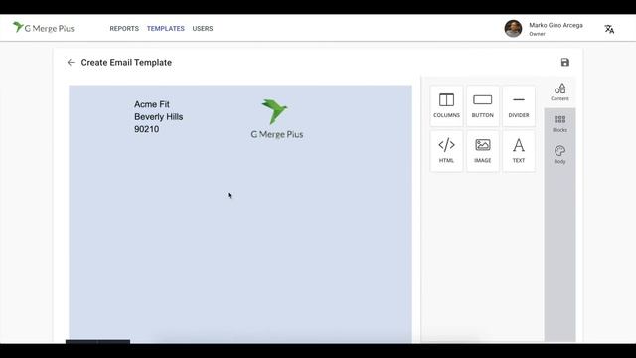
Task: Select the Text content block
Action: 519,151
